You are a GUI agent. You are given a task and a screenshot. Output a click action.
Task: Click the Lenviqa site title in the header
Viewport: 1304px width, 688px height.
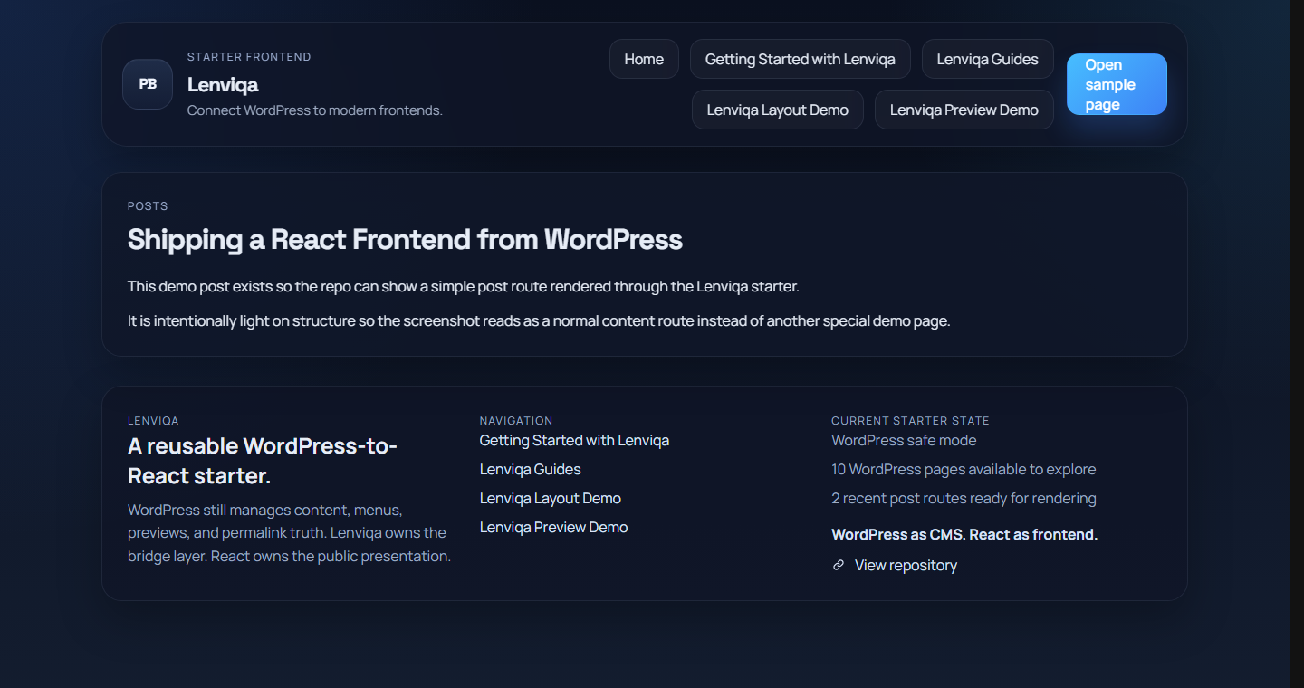pos(223,84)
